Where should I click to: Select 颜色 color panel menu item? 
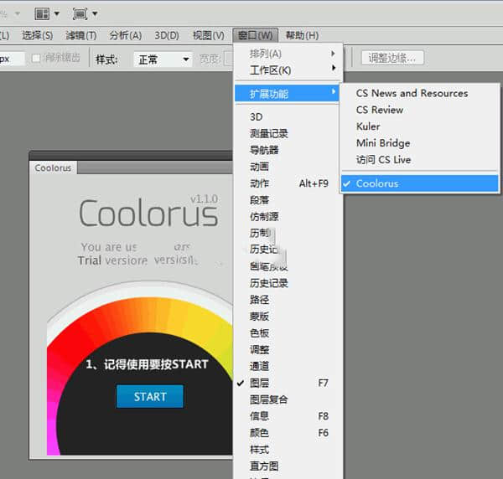[260, 433]
